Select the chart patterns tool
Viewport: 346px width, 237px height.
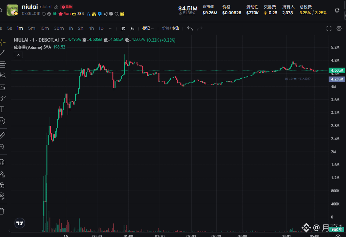pyautogui.click(x=2, y=76)
